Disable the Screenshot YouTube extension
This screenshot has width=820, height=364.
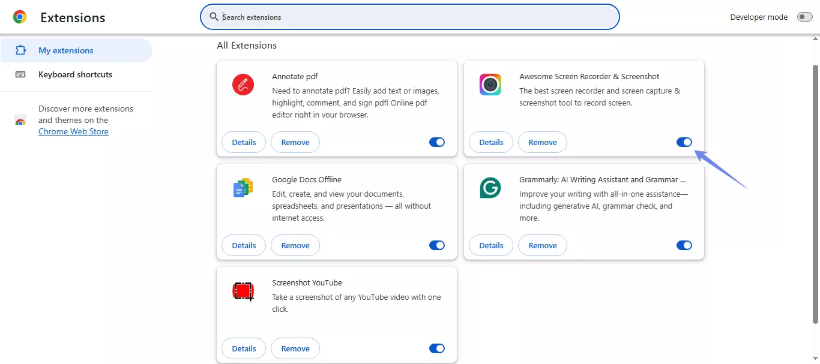click(x=437, y=348)
